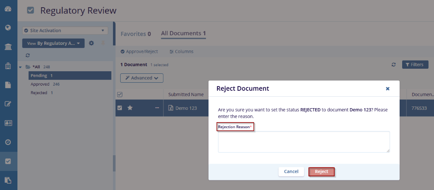Image resolution: width=434 pixels, height=190 pixels.
Task: Collapse the *All folder tree node
Action: tap(20, 67)
